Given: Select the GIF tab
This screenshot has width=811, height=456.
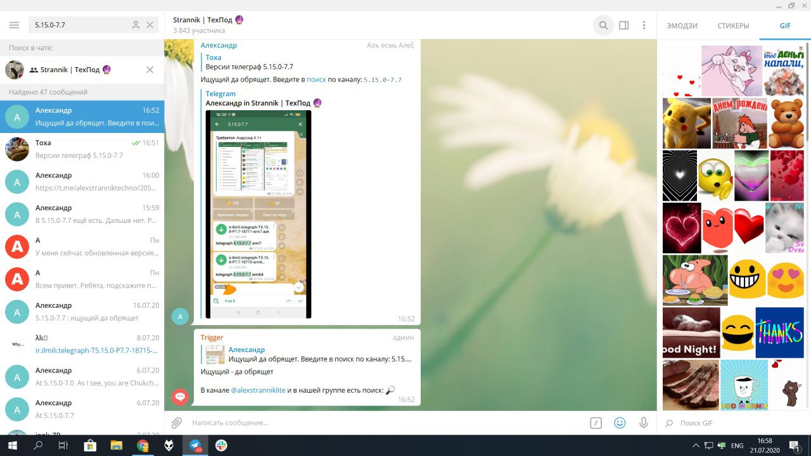Looking at the screenshot, I should click(x=785, y=26).
